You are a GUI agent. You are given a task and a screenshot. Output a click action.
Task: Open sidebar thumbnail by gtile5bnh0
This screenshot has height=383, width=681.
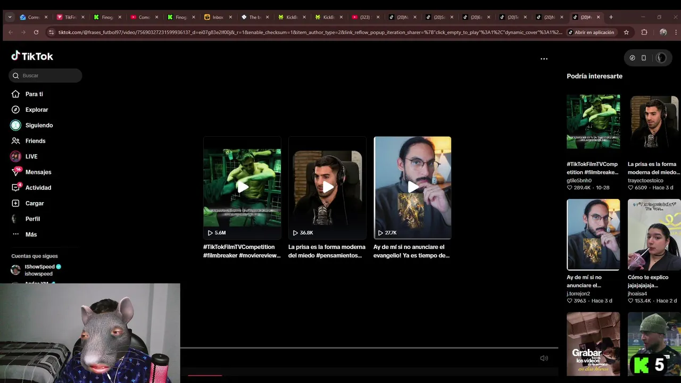[593, 122]
